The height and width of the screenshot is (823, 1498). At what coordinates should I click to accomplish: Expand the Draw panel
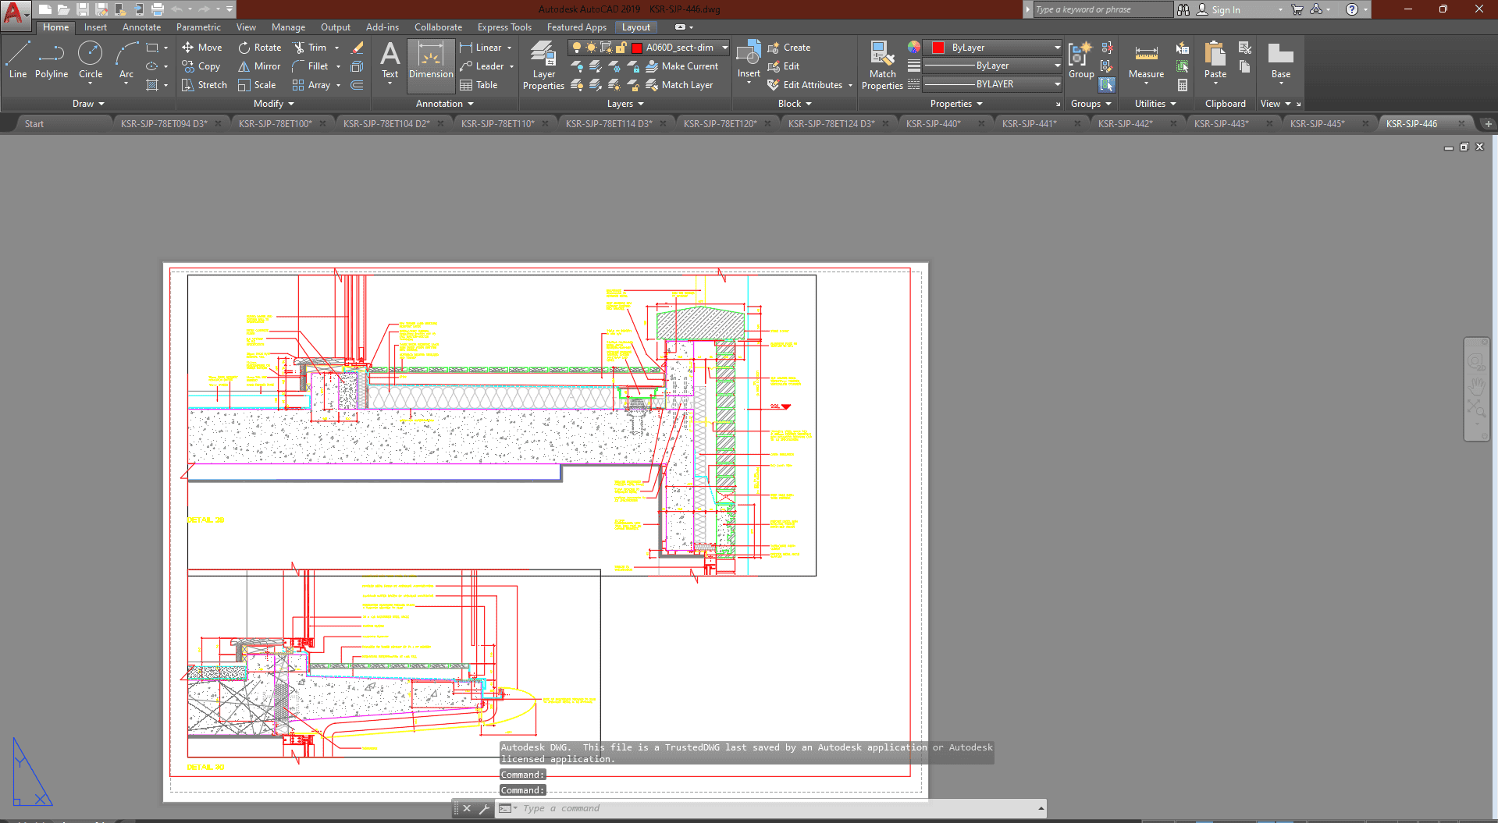(x=88, y=104)
